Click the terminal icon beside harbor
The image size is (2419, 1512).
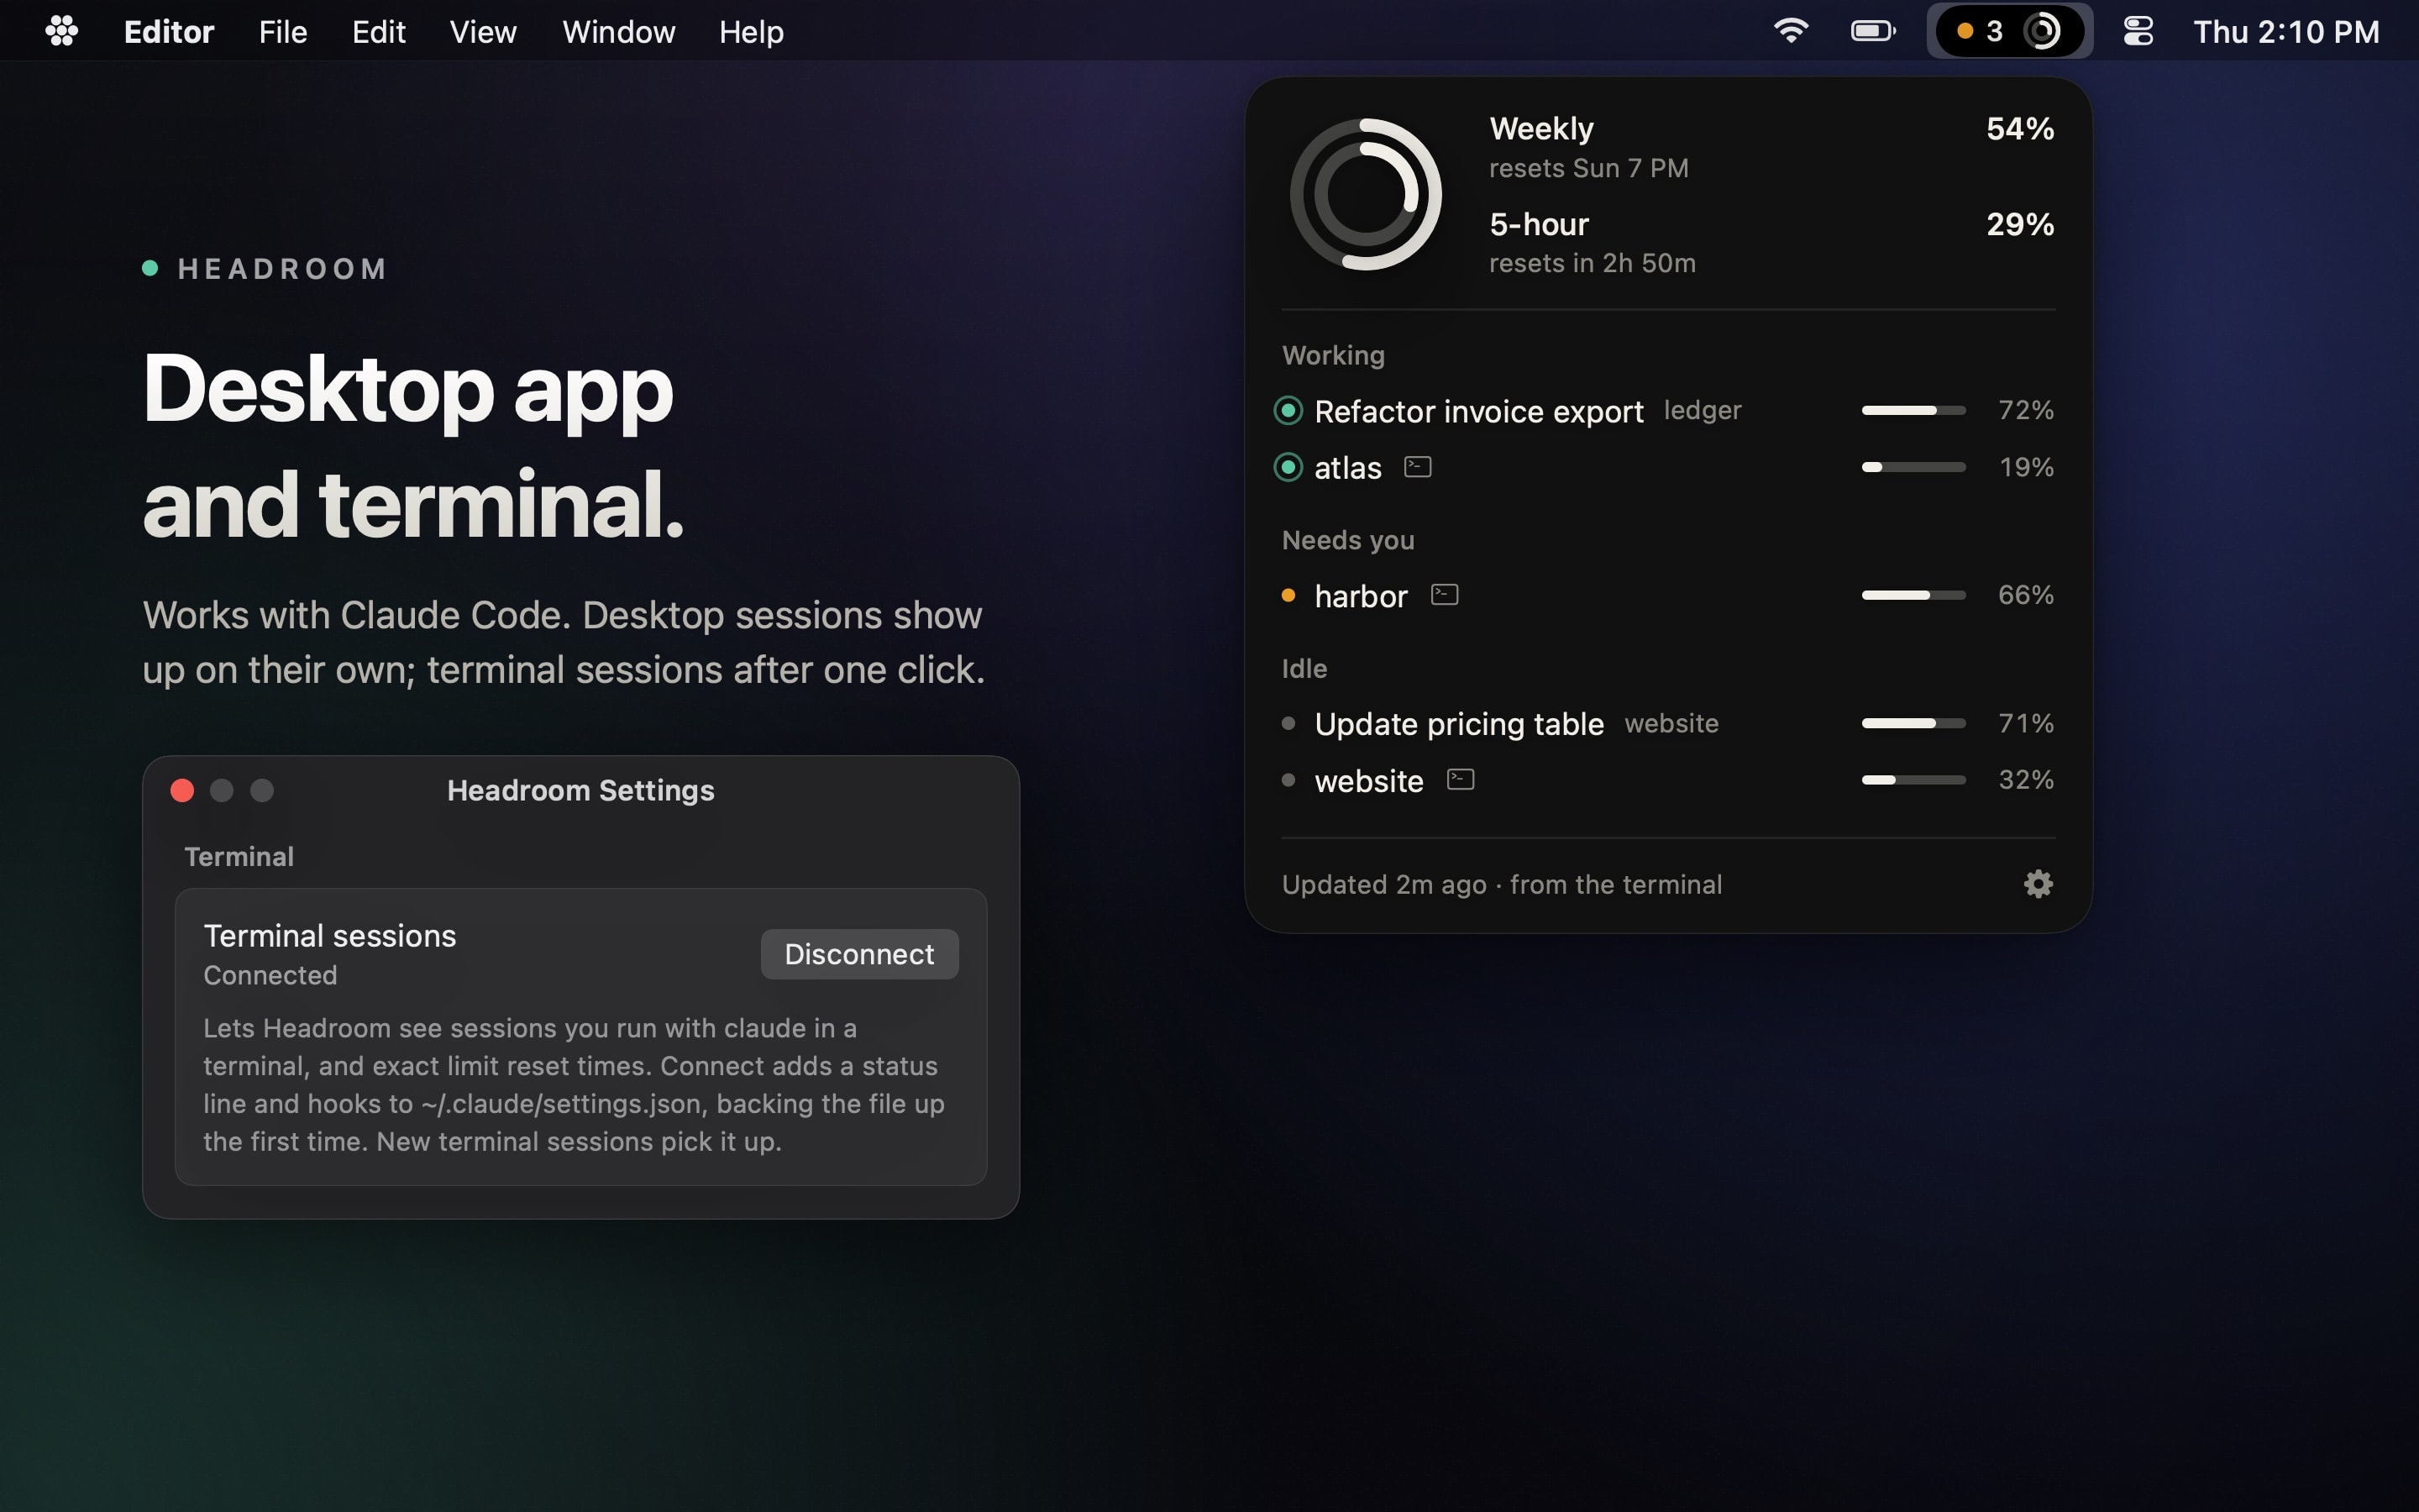click(1445, 595)
